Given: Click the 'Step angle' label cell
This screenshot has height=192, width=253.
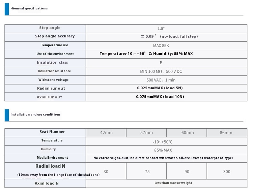Looking at the screenshot, I should tap(45, 29).
